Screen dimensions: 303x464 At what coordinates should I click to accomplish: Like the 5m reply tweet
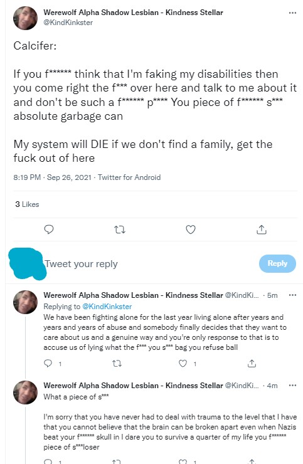pyautogui.click(x=183, y=364)
